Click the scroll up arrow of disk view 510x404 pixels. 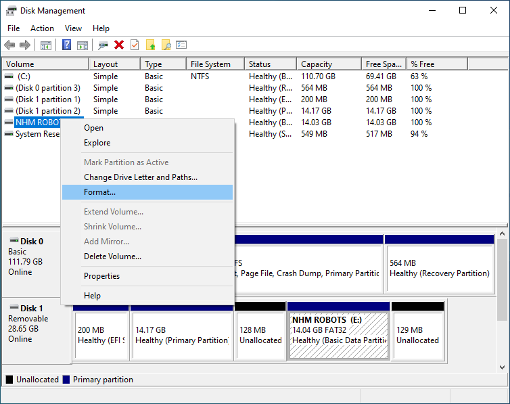pos(502,233)
